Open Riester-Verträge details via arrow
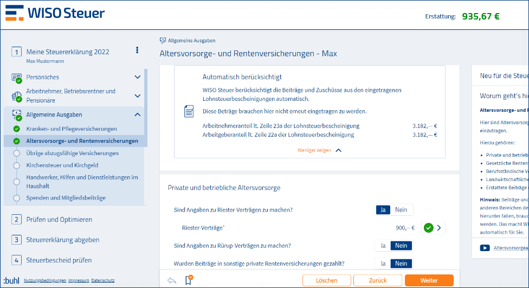Screen dimensions: 529x288 439,228
